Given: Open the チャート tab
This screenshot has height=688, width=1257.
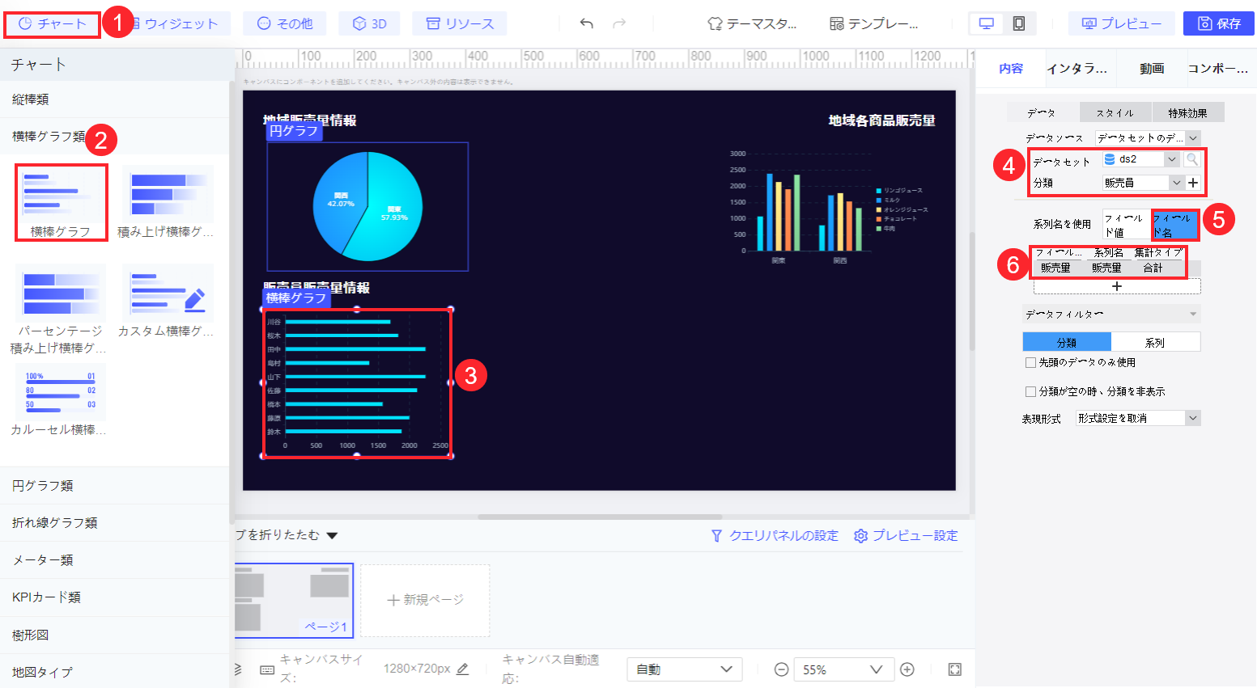Looking at the screenshot, I should (53, 23).
